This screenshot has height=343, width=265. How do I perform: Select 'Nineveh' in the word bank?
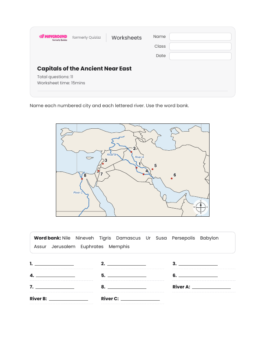coord(85,238)
